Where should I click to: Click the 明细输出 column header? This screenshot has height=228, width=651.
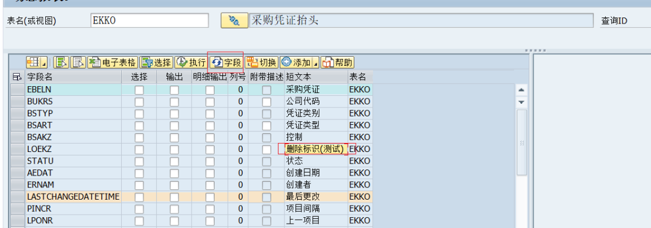[210, 77]
